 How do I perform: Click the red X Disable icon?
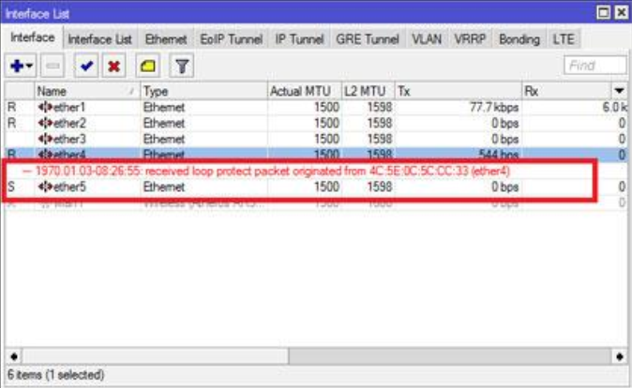point(114,67)
